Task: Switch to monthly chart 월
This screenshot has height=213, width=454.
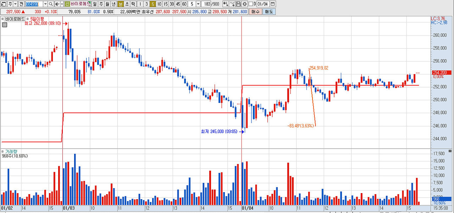Action: click(107, 4)
